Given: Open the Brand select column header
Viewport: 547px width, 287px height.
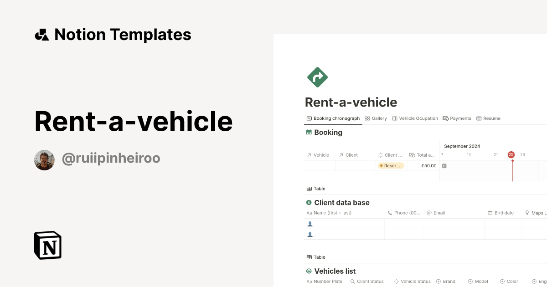Looking at the screenshot, I should click(x=446, y=281).
